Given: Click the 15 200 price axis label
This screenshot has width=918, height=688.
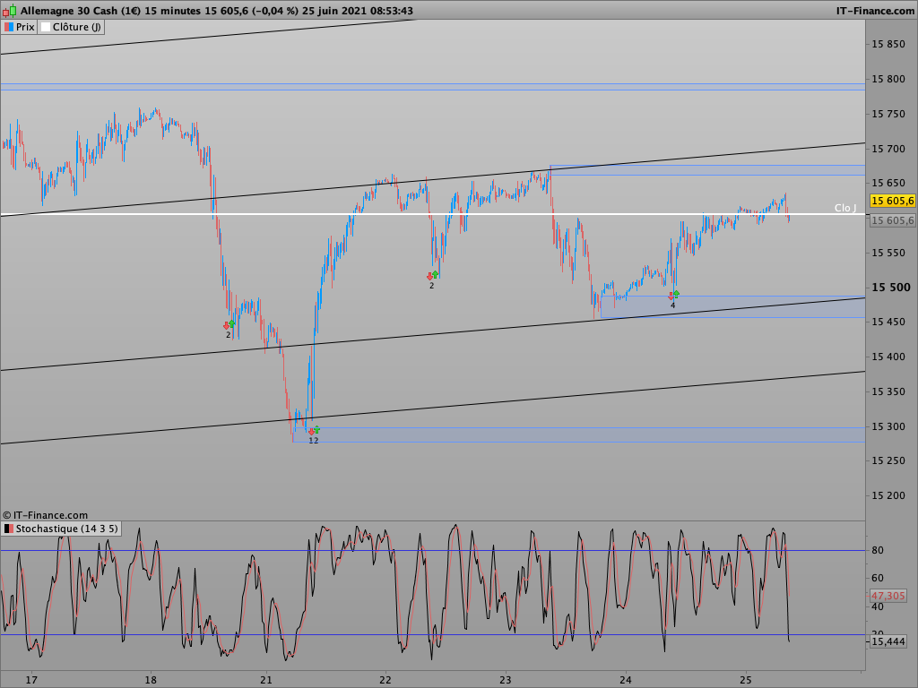Looking at the screenshot, I should (x=888, y=495).
